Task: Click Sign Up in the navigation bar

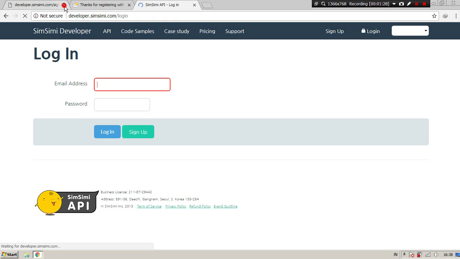Action: pyautogui.click(x=335, y=31)
